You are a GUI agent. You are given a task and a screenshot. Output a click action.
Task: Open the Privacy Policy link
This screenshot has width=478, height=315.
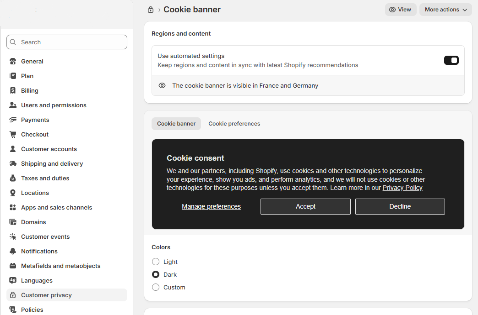pos(402,188)
